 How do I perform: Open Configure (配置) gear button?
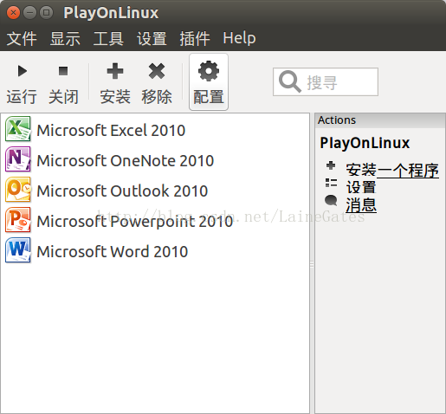209,81
